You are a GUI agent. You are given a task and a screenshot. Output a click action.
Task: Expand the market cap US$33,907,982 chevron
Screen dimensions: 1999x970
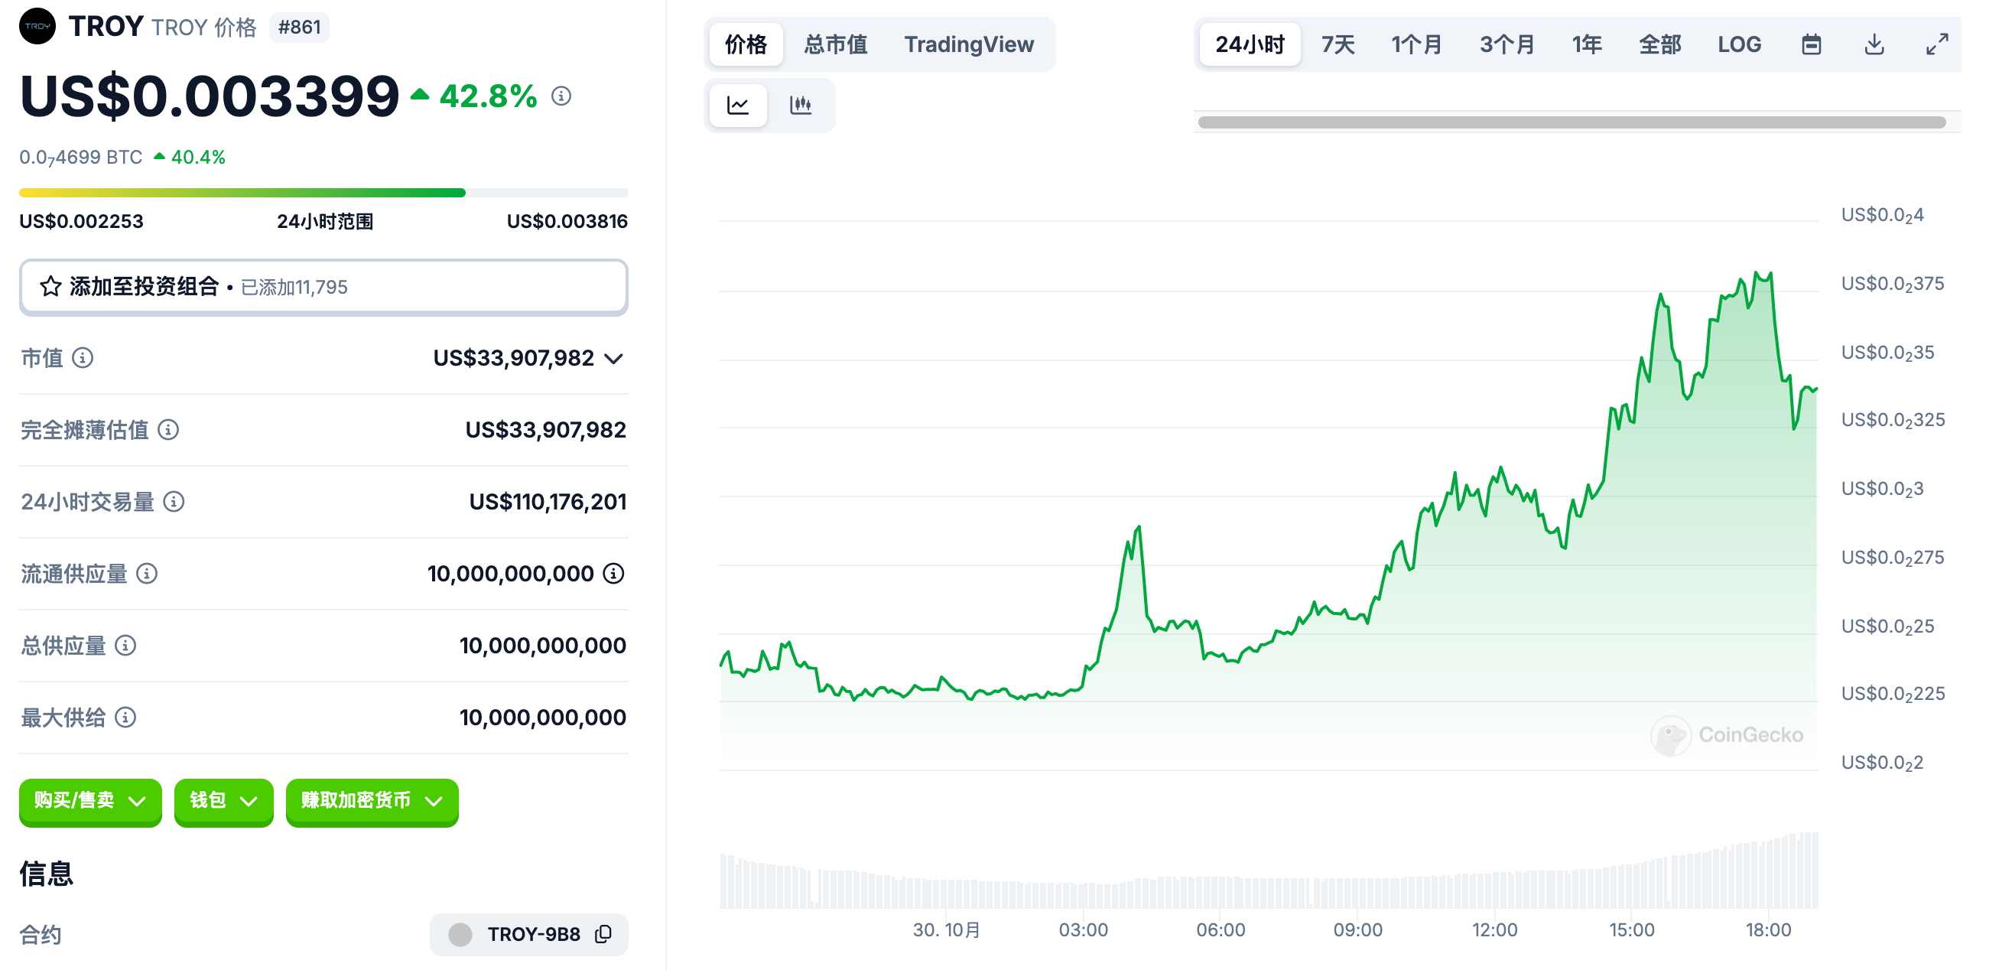point(614,359)
